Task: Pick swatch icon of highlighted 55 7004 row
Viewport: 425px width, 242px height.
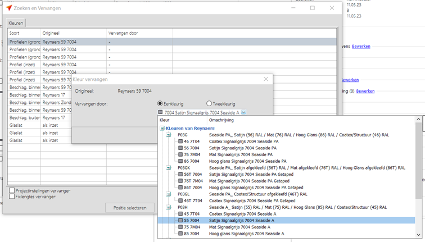Action: point(180,220)
